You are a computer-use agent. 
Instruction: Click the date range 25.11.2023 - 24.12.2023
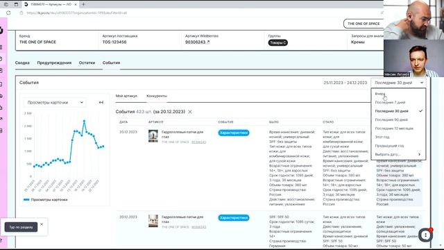pos(345,83)
